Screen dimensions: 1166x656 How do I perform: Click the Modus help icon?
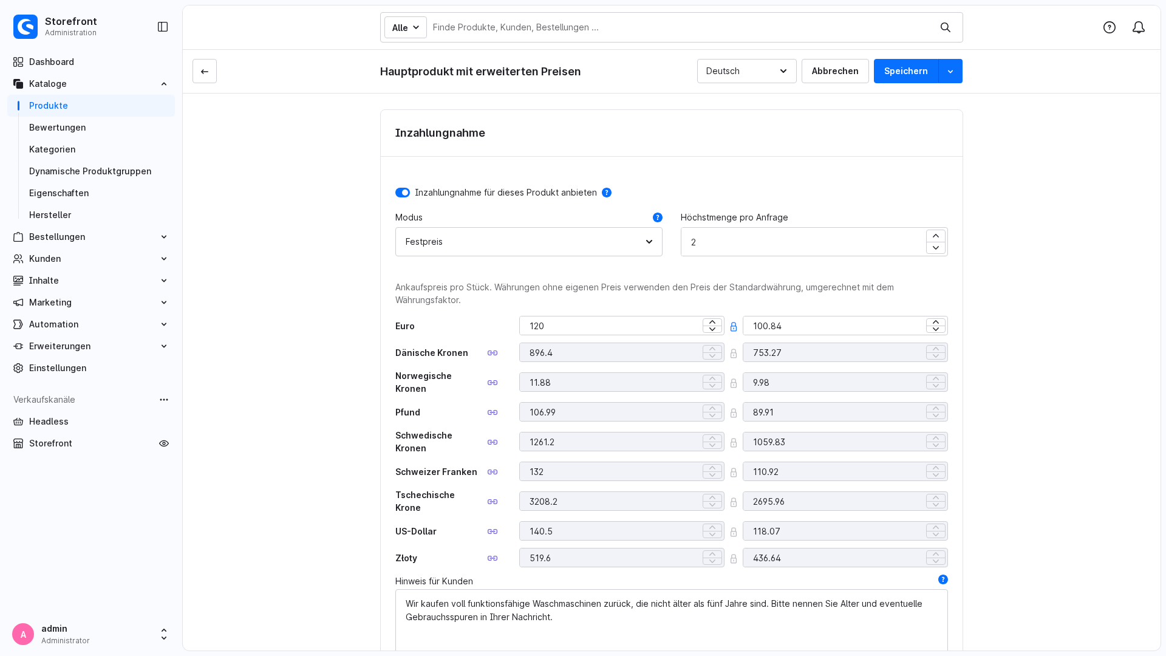(x=658, y=217)
